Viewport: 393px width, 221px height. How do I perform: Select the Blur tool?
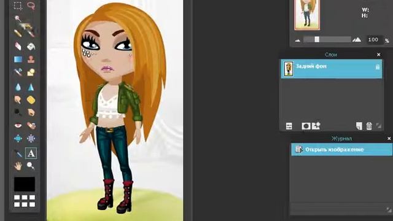[18, 87]
